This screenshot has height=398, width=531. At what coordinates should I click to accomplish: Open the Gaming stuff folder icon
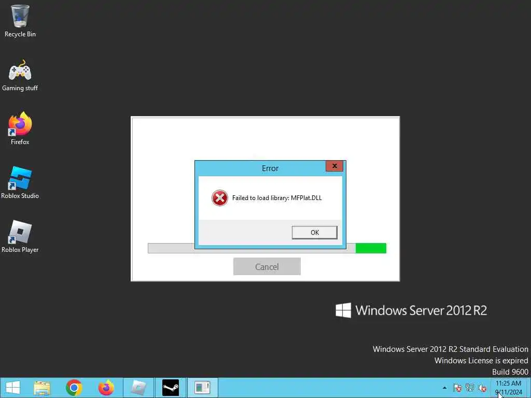[x=20, y=75]
